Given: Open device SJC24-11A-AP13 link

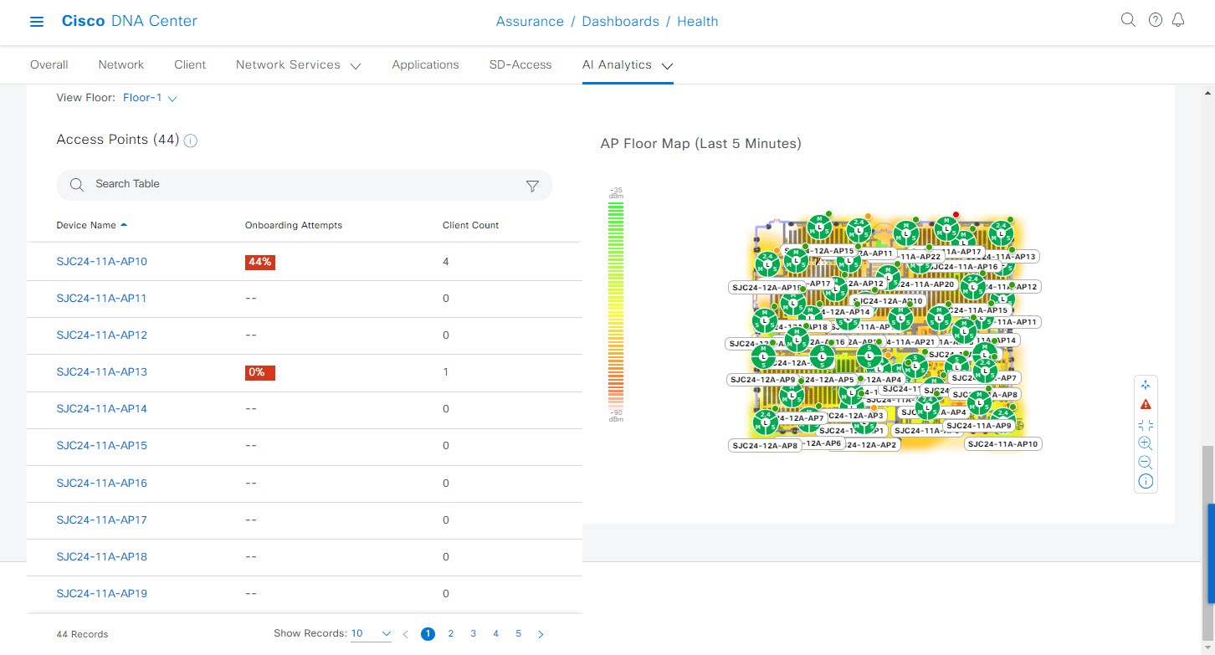Looking at the screenshot, I should point(101,371).
